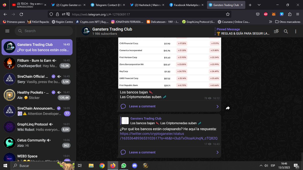The height and width of the screenshot is (170, 303).
Task: Switch to the Crypto Ganster Twitter tab
Action: click(68, 5)
